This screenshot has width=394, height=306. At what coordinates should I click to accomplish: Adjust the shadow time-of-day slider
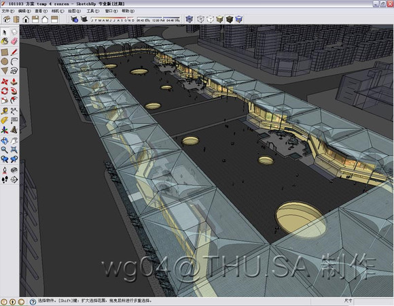(158, 19)
